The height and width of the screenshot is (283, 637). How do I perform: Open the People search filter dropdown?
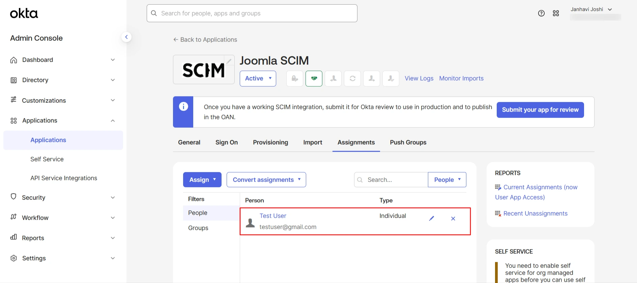(x=447, y=180)
